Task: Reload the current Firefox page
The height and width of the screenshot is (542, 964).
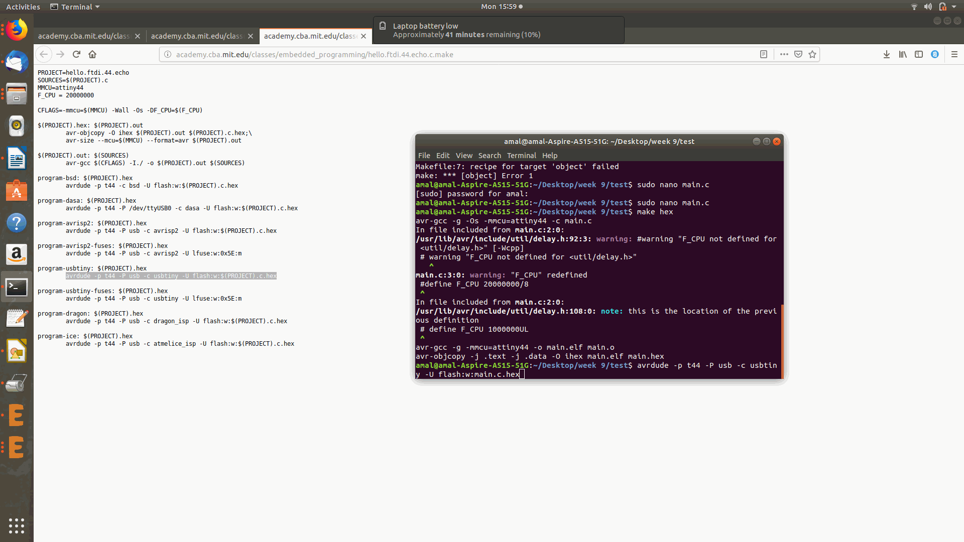Action: [76, 54]
